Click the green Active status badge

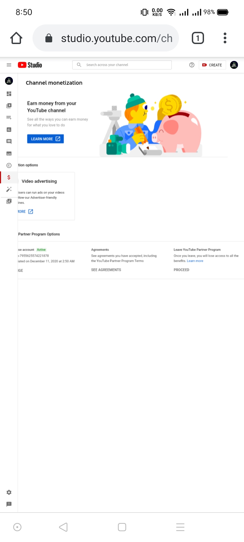coord(41,250)
